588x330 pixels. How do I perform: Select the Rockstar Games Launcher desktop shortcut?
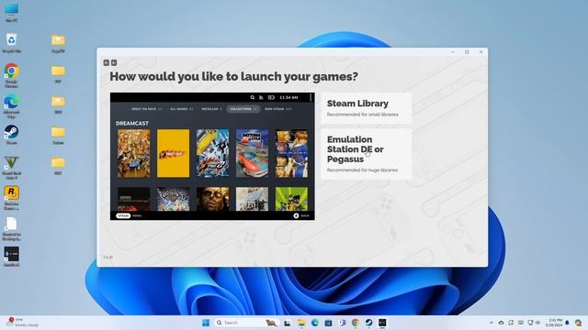point(12,198)
